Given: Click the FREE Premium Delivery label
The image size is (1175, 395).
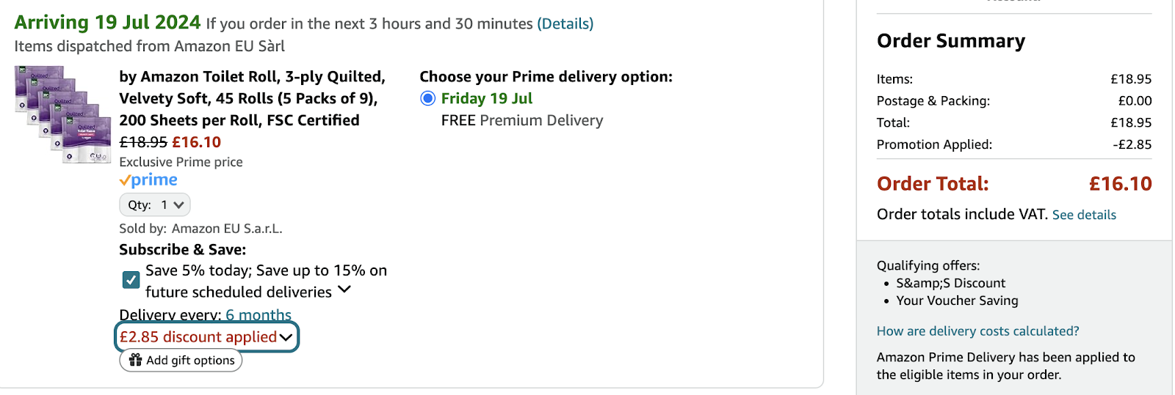Looking at the screenshot, I should click(x=522, y=120).
